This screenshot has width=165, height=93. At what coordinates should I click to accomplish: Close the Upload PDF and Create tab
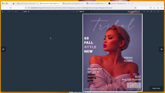click(x=83, y=3)
